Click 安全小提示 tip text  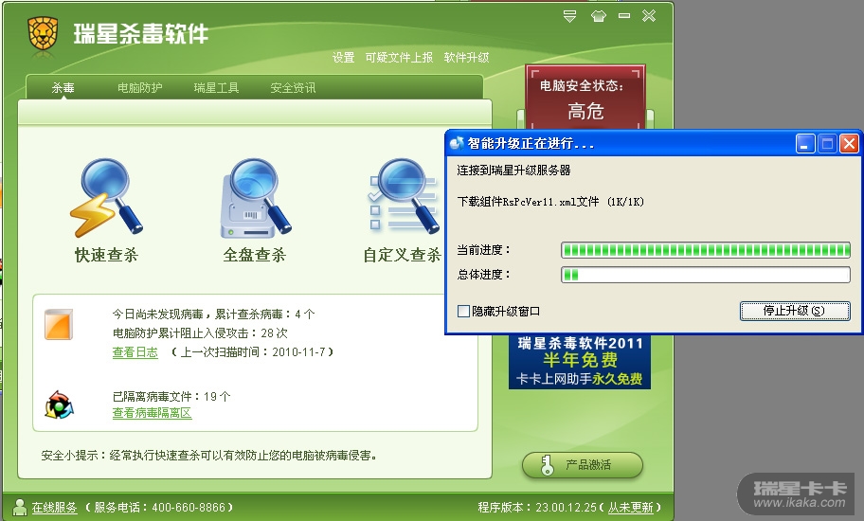[208, 456]
